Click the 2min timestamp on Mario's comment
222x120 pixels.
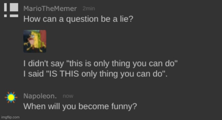pyautogui.click(x=89, y=8)
